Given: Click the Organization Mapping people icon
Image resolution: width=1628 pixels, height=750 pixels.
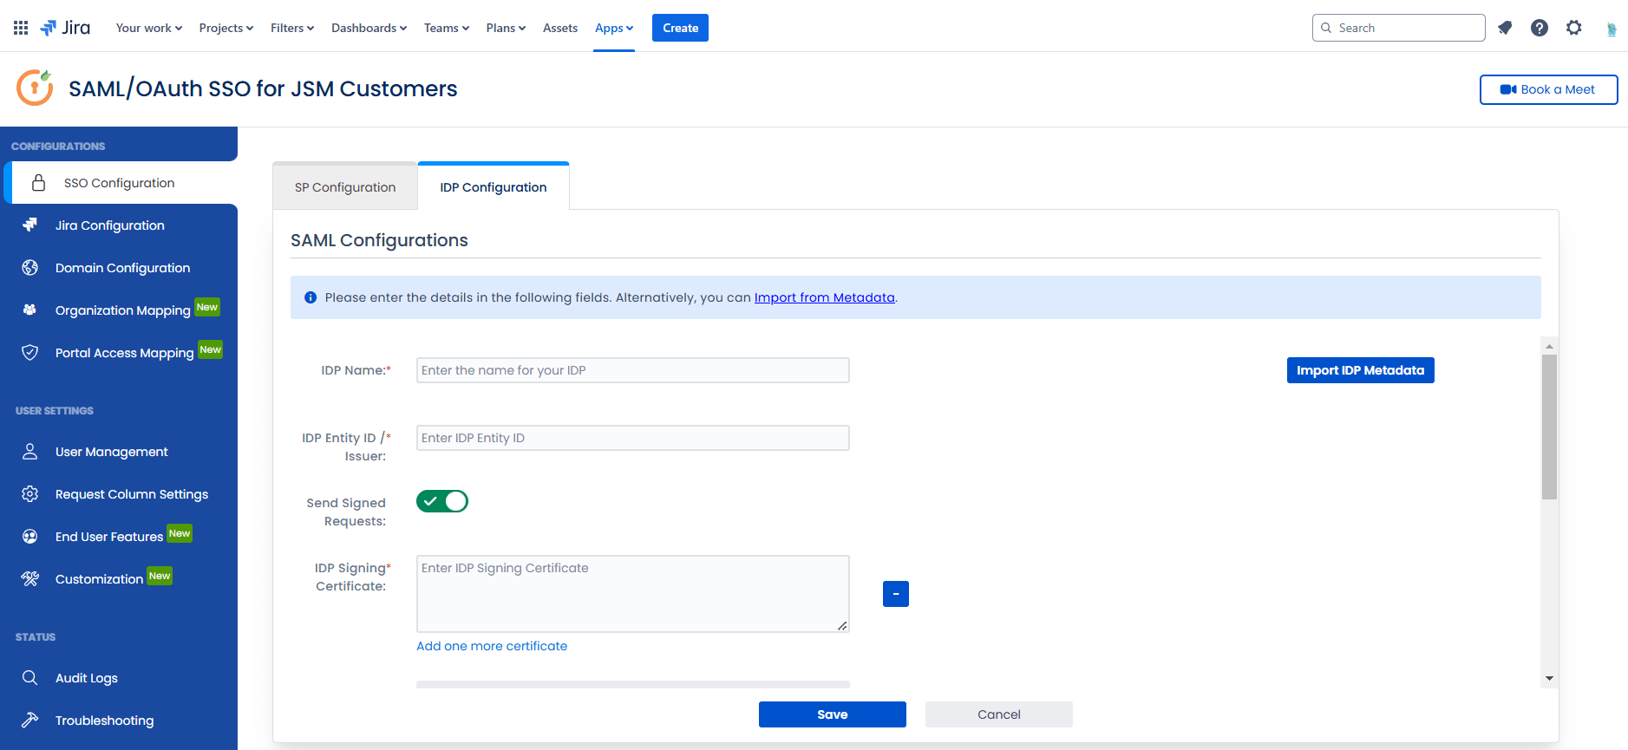Looking at the screenshot, I should pyautogui.click(x=30, y=310).
